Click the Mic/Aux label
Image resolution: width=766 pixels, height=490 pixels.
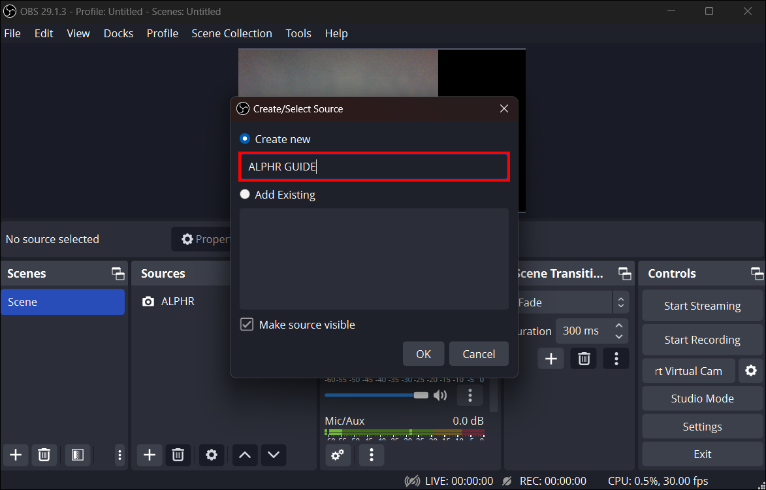coord(344,421)
